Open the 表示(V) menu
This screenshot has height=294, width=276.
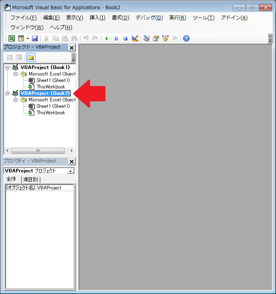point(75,18)
